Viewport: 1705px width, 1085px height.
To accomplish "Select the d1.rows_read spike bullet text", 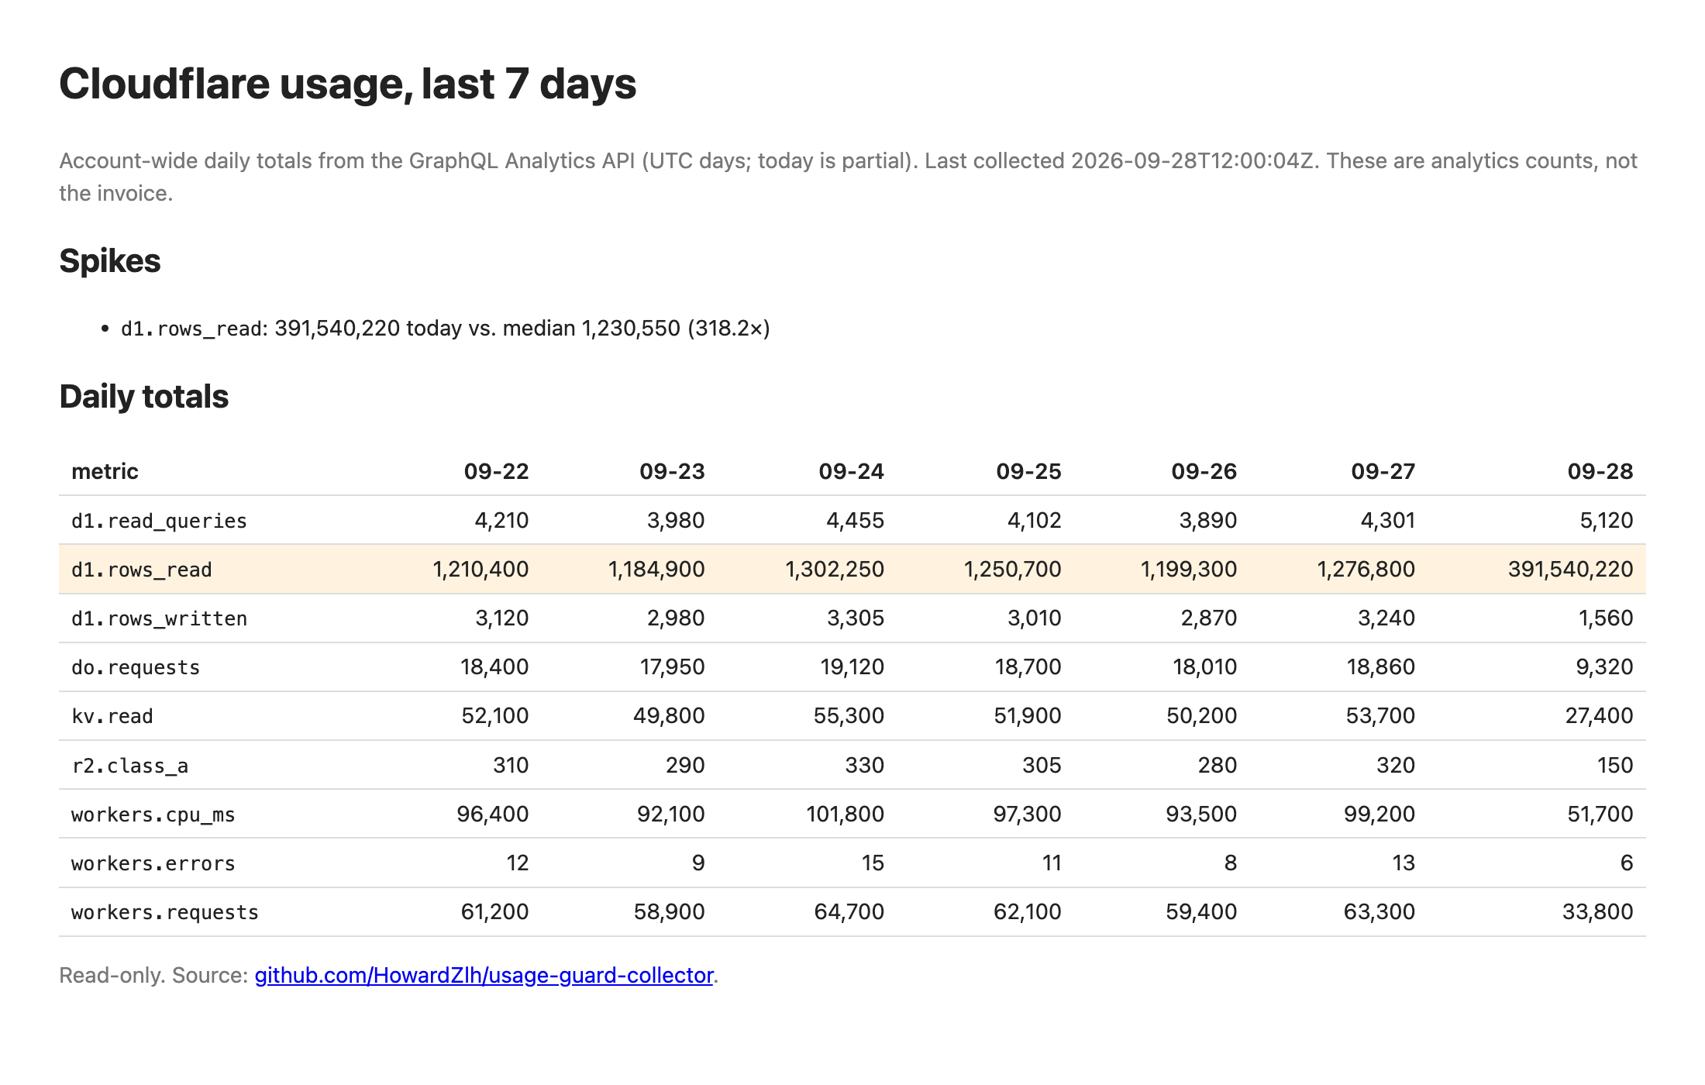I will coord(445,329).
